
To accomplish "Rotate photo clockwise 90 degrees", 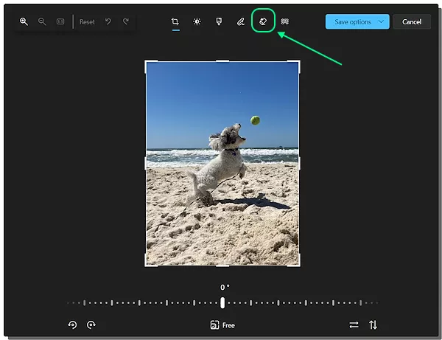I will click(91, 325).
